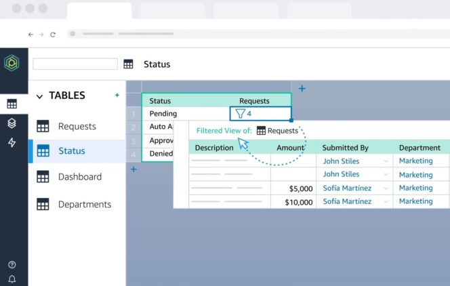
Task: Click the browser forward arrow
Action: tap(41, 35)
